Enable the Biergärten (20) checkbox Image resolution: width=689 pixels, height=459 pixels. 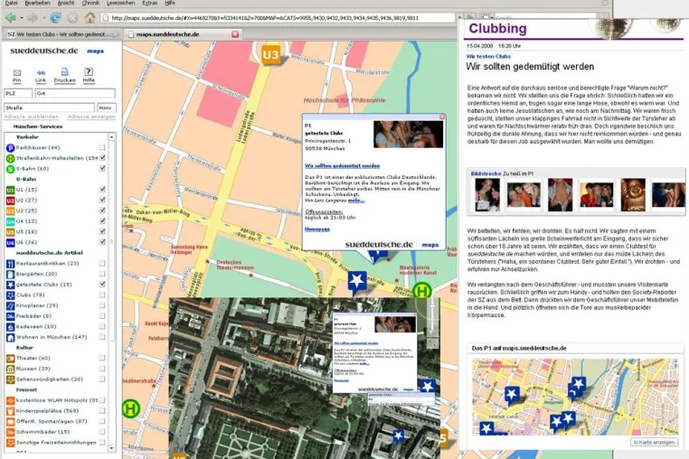102,274
